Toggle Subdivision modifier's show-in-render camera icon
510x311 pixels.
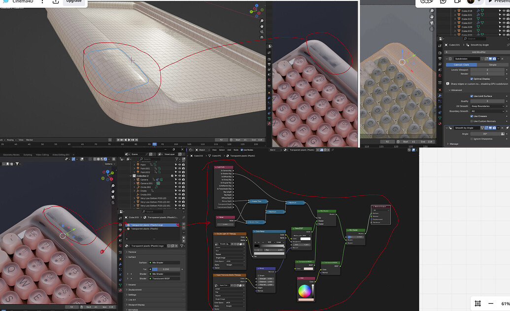click(494, 59)
